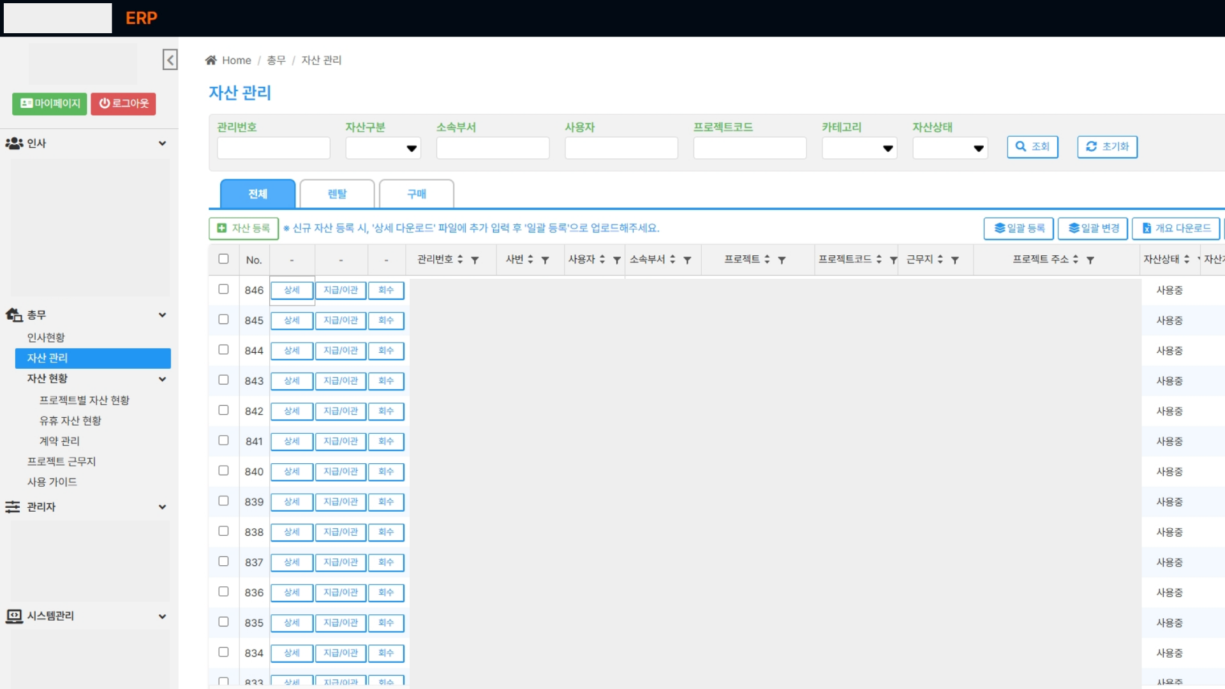Click the 자산 등록 button

coord(244,228)
